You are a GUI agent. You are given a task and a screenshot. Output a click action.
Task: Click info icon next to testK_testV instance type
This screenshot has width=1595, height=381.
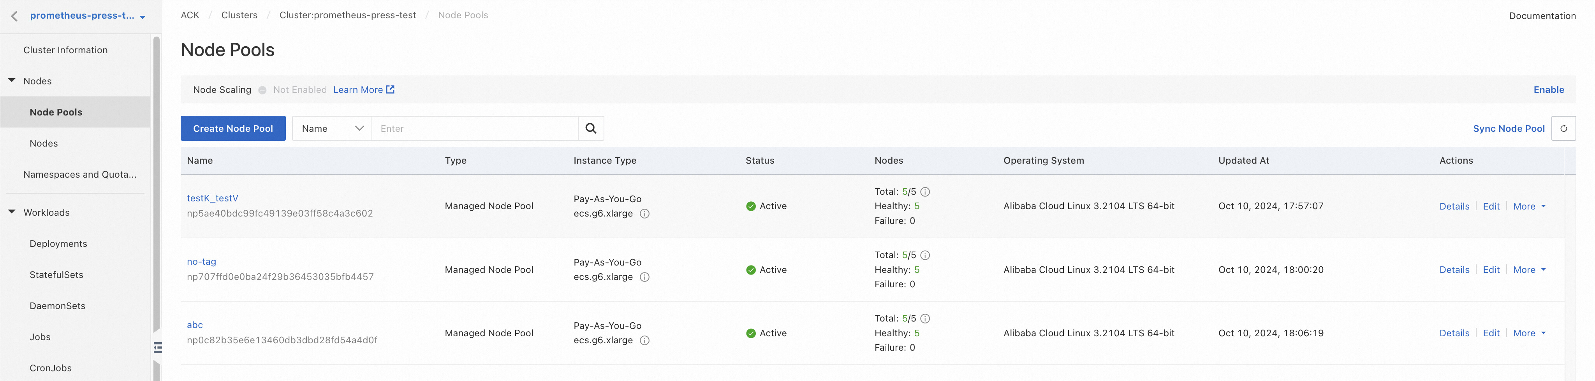644,213
